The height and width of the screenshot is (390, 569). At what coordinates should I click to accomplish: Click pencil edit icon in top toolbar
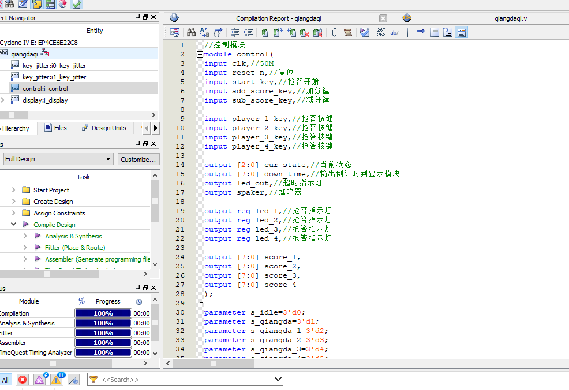click(x=23, y=4)
